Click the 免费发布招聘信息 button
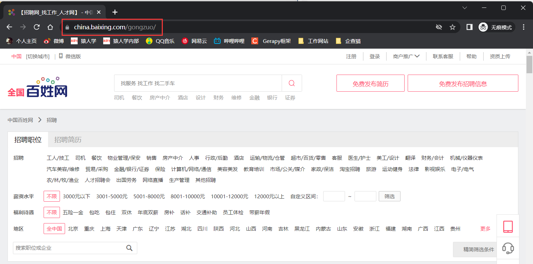The image size is (533, 264). [x=463, y=83]
